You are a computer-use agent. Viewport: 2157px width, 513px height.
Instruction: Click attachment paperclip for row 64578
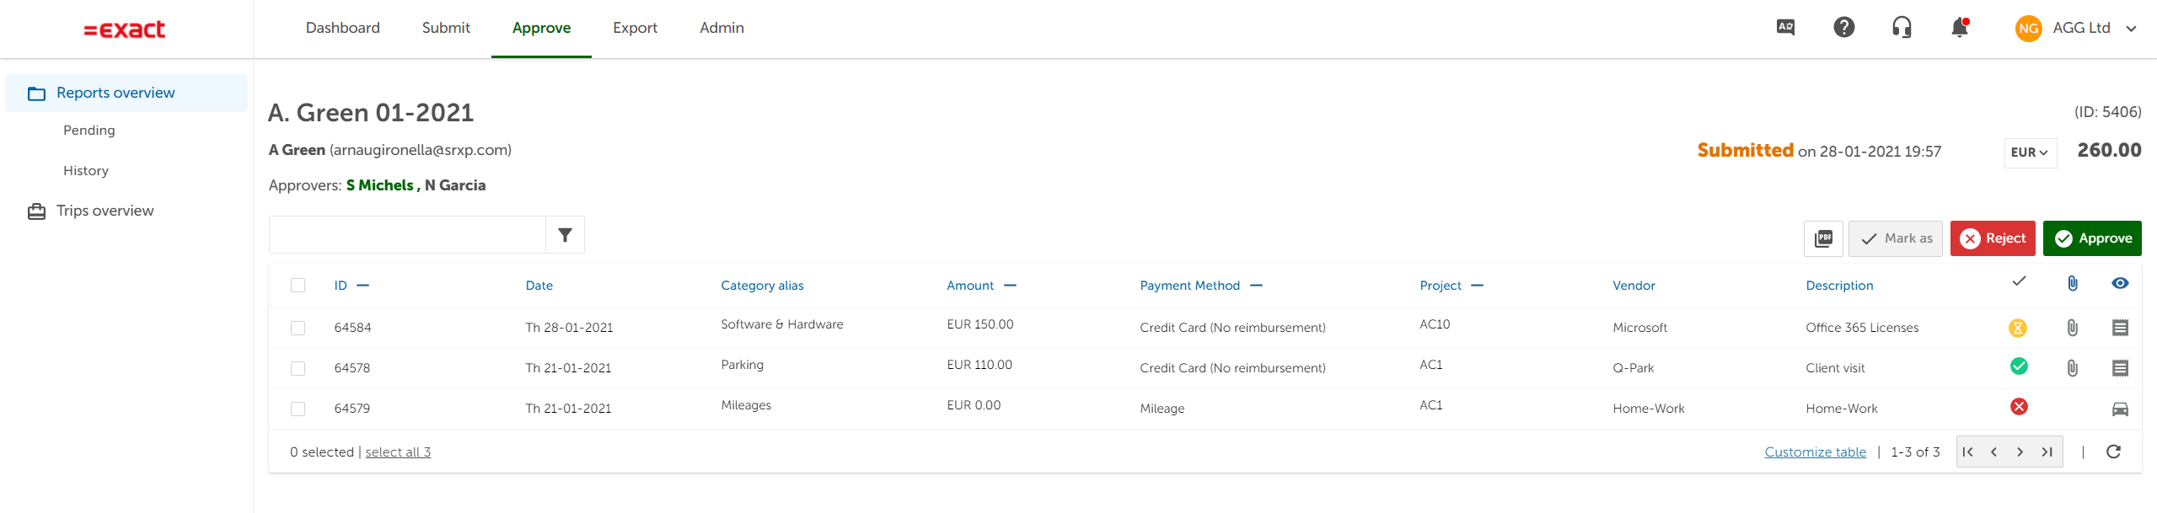click(x=2072, y=368)
